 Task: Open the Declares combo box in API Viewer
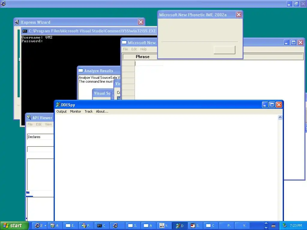point(40,137)
